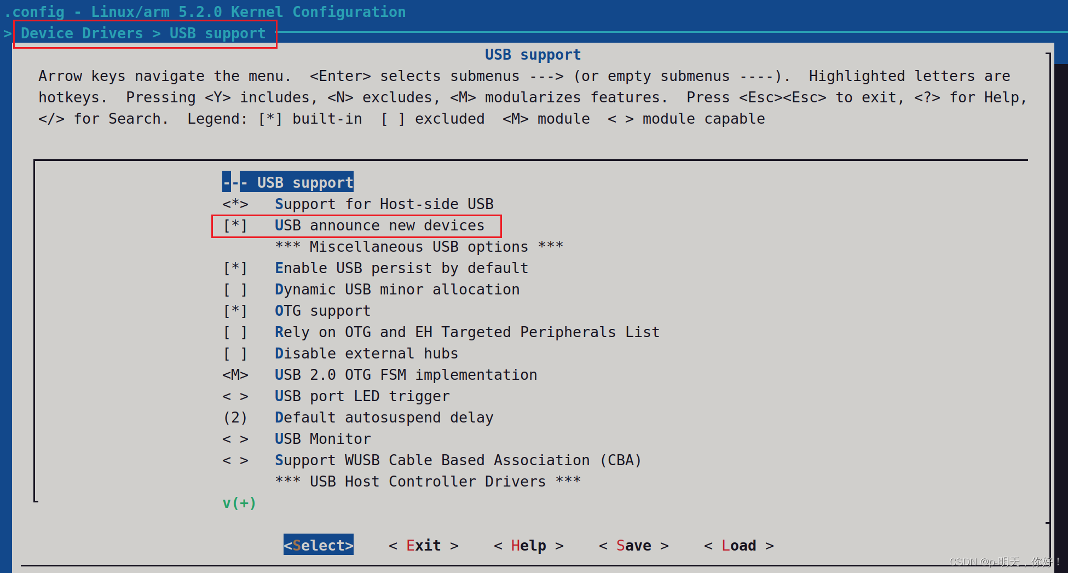Click the Load button

[x=739, y=546]
